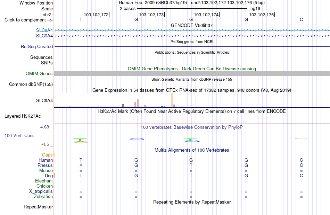Open the dark-blue SLC9A4 GENCODE transcript label
This screenshot has width=330, height=215.
[x=44, y=36]
